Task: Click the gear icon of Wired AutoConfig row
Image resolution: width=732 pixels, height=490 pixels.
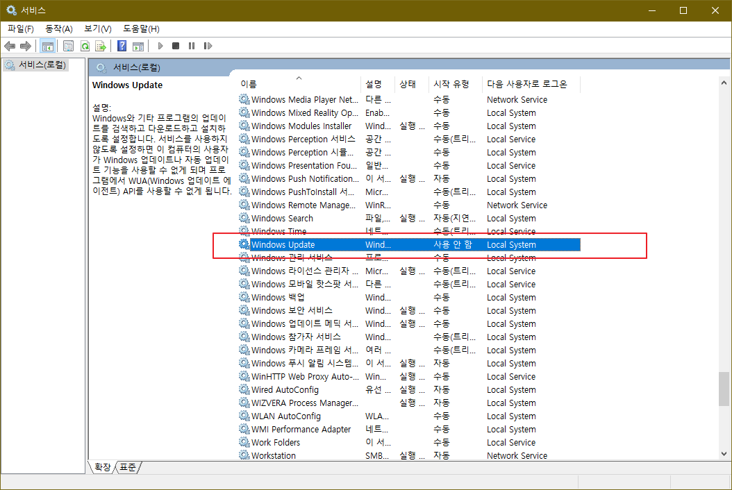Action: pyautogui.click(x=244, y=389)
